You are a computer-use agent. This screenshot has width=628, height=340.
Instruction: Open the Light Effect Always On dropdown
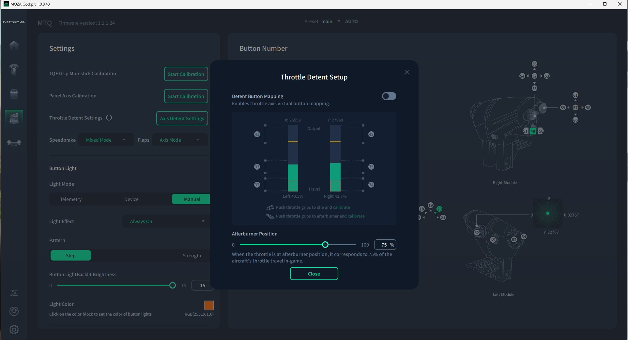[x=166, y=221]
